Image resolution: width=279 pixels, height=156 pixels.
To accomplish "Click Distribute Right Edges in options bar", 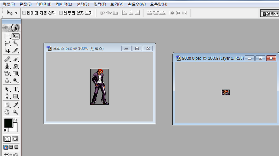I will click(x=184, y=13).
